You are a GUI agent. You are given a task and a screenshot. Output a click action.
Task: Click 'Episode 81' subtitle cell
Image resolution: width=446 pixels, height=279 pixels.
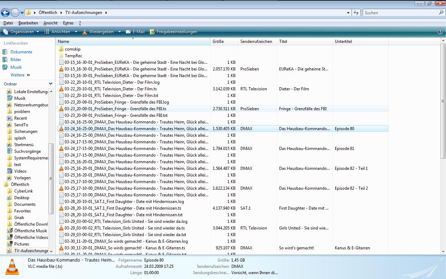pos(344,149)
